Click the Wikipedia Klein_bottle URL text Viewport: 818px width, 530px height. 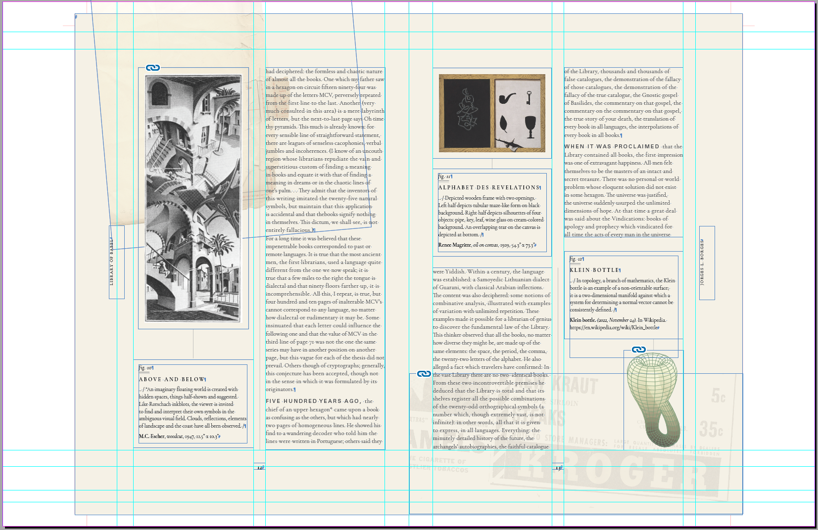(x=614, y=327)
